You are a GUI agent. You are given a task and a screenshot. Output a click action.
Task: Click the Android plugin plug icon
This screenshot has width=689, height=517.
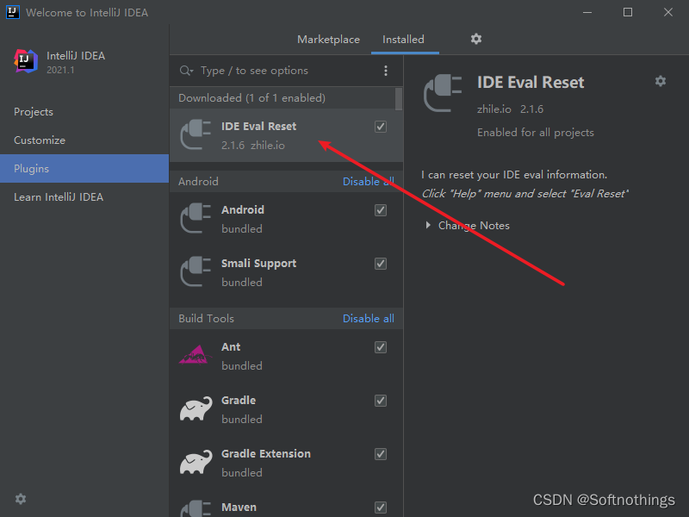coord(196,219)
